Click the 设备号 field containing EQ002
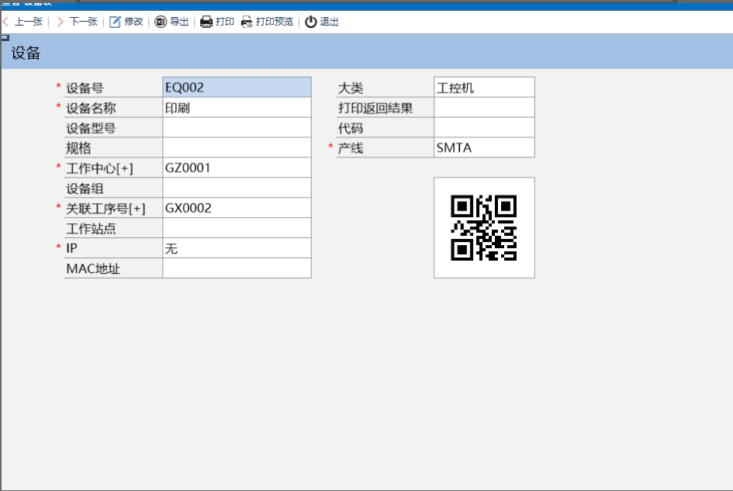This screenshot has width=733, height=491. [237, 88]
